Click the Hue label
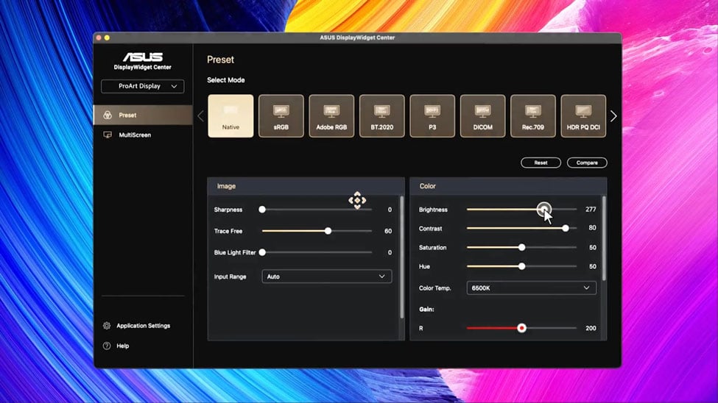Viewport: 718px width, 403px height. click(424, 266)
